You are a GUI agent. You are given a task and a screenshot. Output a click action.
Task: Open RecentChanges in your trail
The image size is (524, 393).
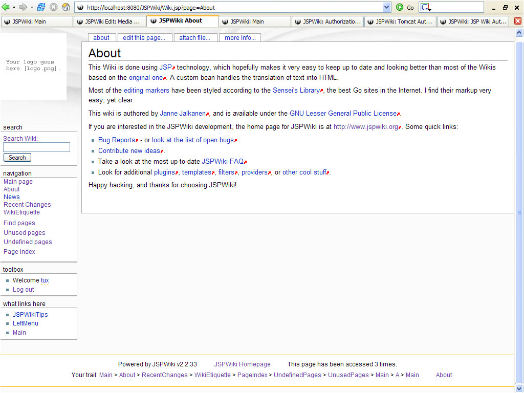tap(164, 375)
